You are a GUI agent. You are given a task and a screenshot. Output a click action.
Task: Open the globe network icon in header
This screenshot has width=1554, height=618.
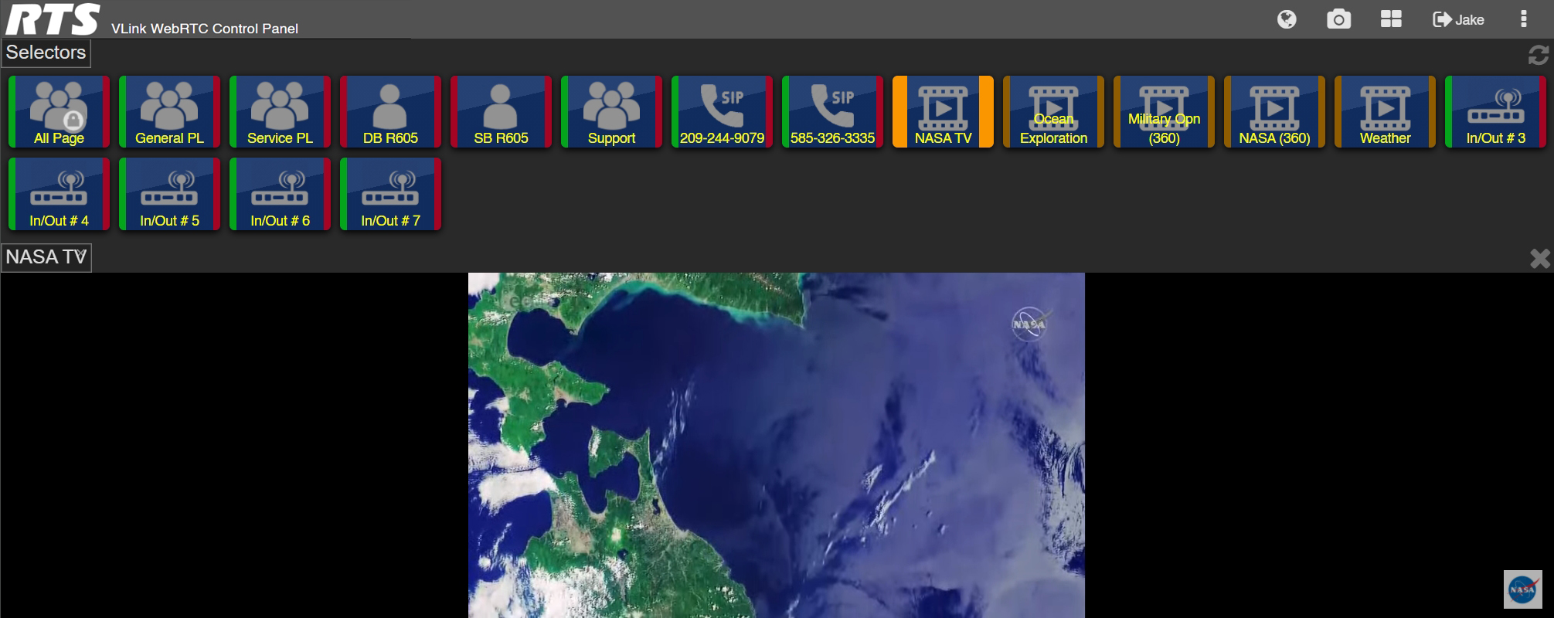click(1287, 19)
